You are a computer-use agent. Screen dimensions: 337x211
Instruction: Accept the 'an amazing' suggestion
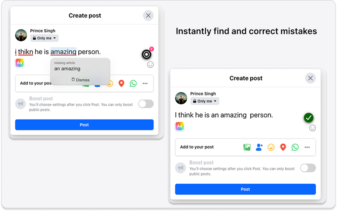[x=67, y=69]
